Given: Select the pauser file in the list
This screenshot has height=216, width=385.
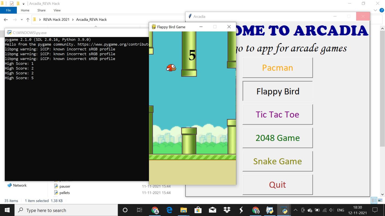Looking at the screenshot, I should [x=65, y=186].
